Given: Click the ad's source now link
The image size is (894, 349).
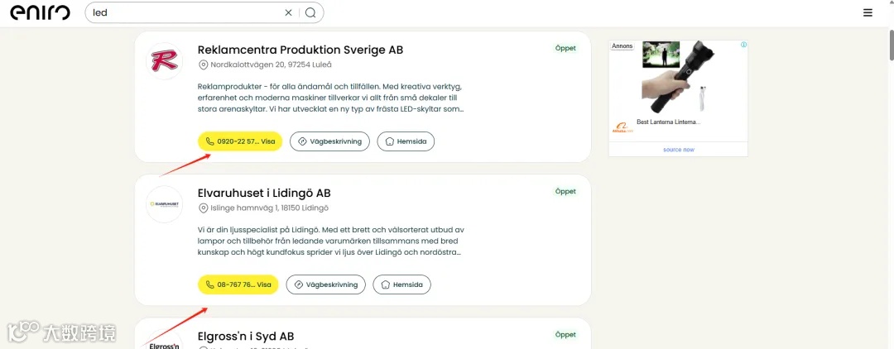Looking at the screenshot, I should (x=678, y=150).
